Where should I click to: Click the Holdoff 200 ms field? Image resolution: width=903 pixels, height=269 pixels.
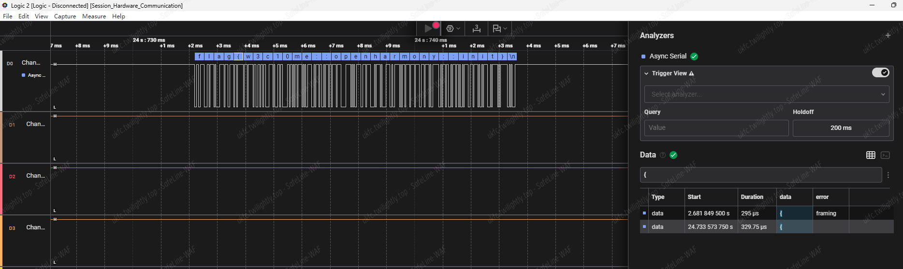click(841, 128)
